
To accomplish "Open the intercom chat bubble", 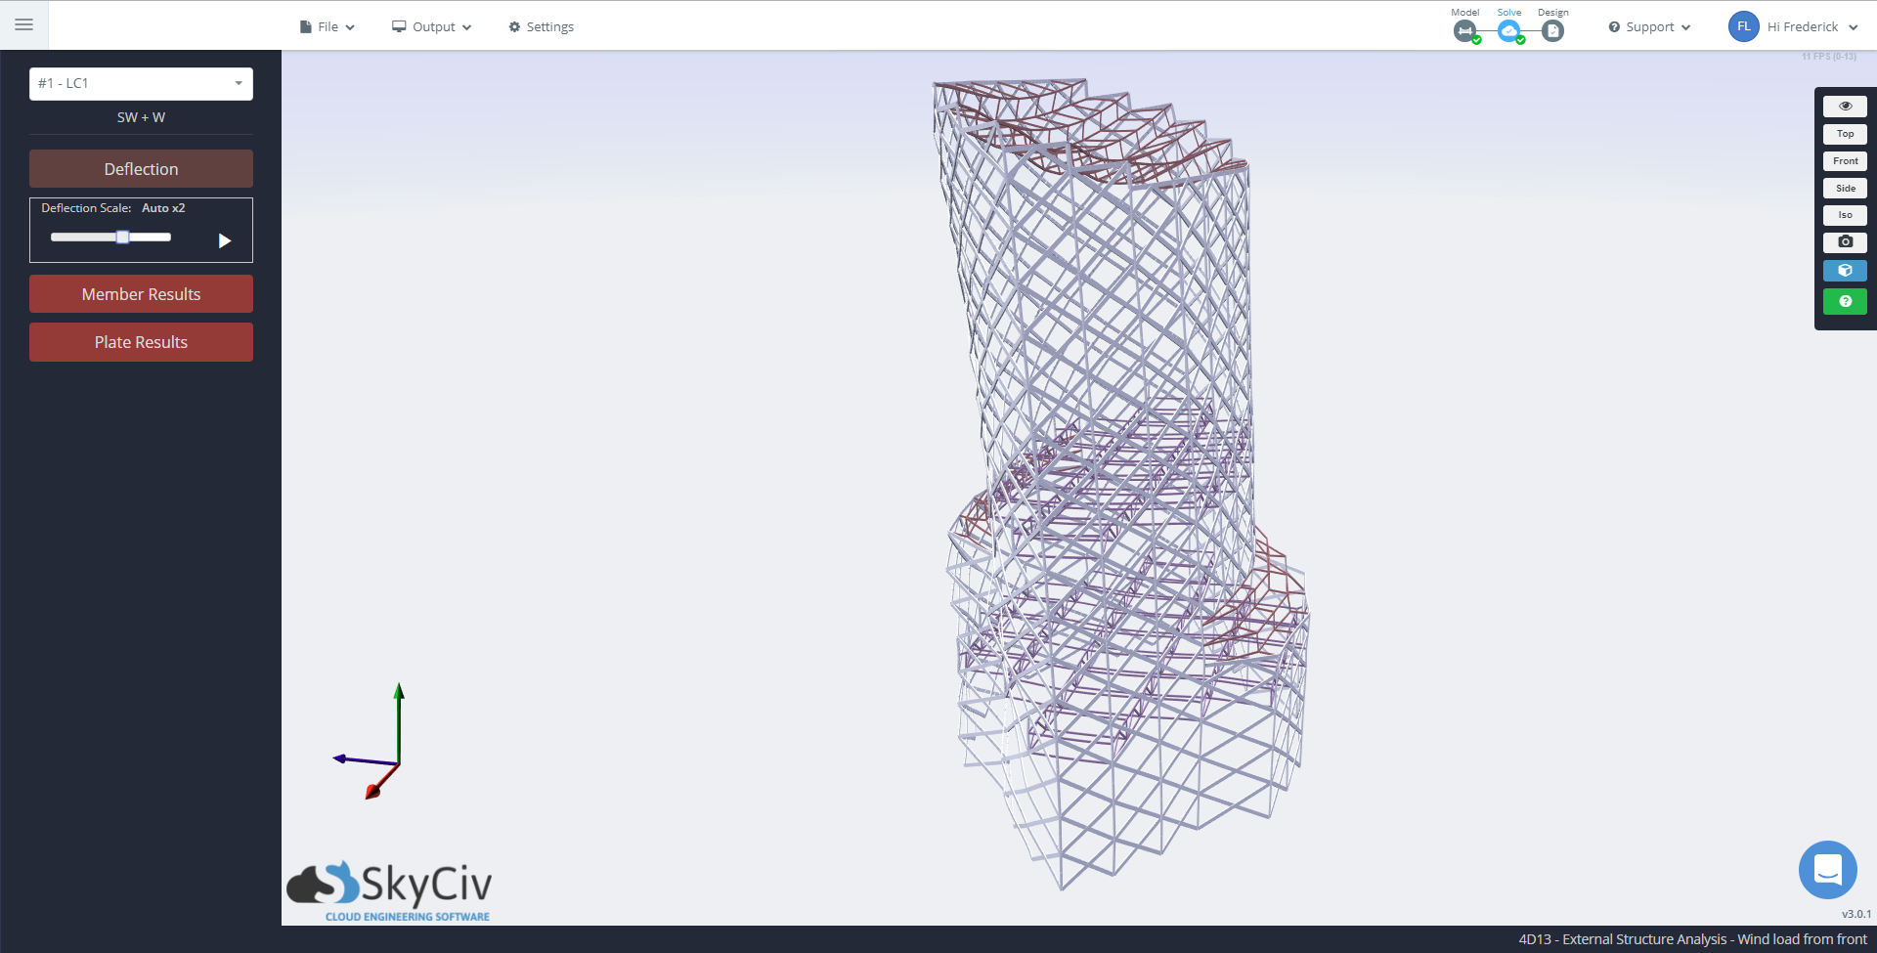I will (x=1827, y=869).
